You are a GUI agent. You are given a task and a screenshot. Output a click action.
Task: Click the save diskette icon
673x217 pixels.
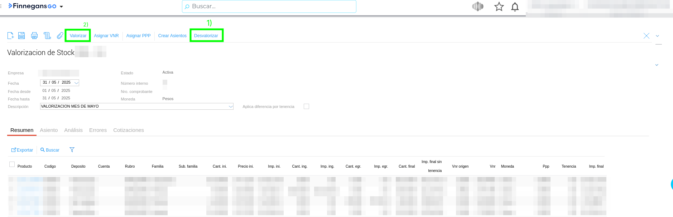pyautogui.click(x=21, y=35)
